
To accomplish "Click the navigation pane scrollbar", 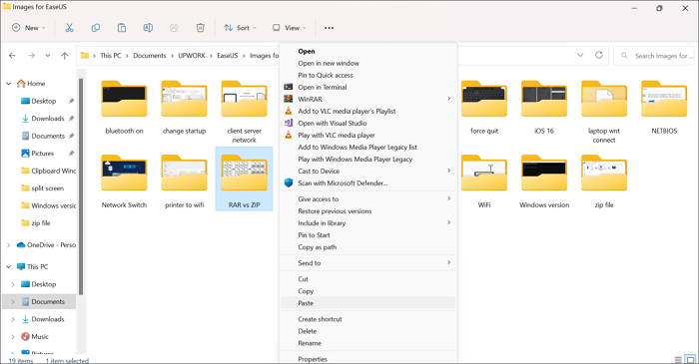I will point(81,186).
